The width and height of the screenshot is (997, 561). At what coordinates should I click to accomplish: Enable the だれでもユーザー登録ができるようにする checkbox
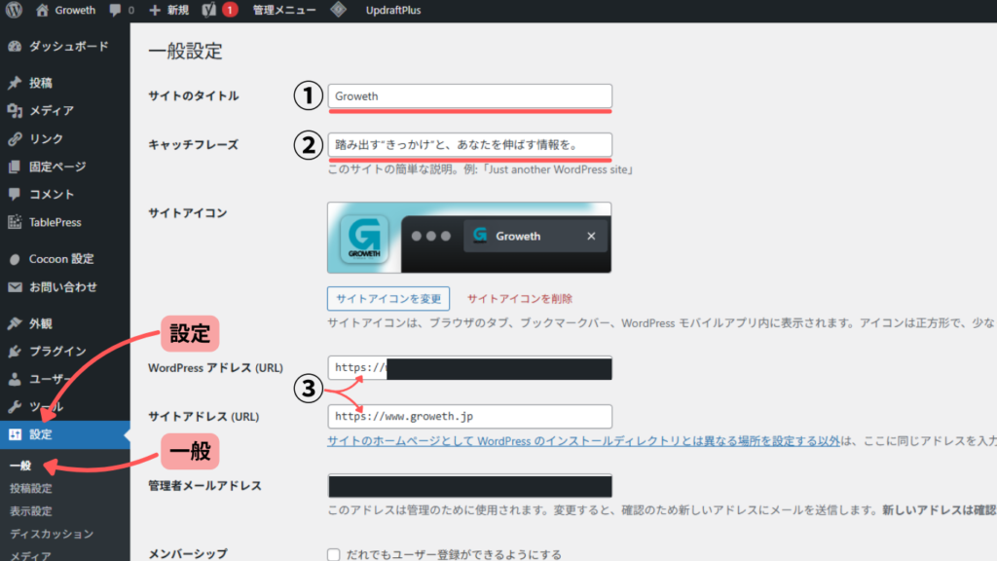pyautogui.click(x=334, y=554)
